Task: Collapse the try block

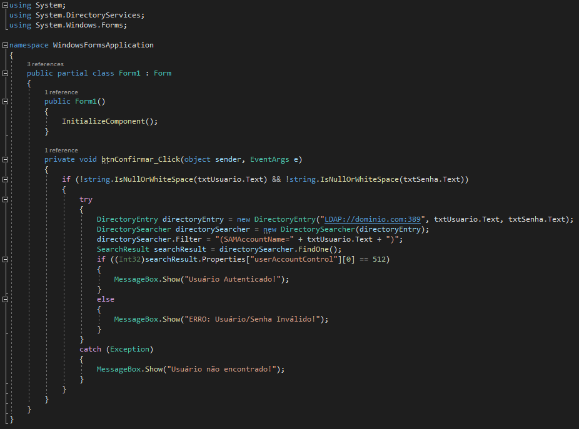Action: 5,200
